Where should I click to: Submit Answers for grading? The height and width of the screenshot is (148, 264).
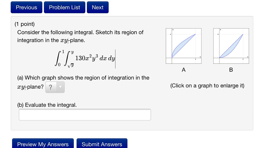102,144
